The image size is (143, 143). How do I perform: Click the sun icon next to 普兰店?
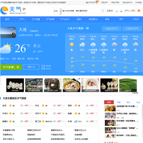pyautogui.click(x=43, y=122)
